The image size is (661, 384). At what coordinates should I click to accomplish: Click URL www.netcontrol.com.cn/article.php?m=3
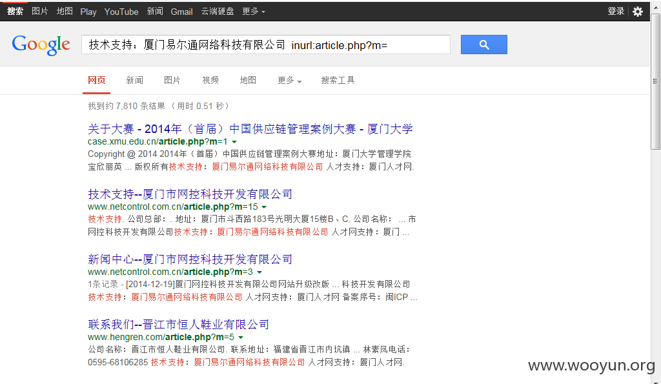pyautogui.click(x=170, y=272)
